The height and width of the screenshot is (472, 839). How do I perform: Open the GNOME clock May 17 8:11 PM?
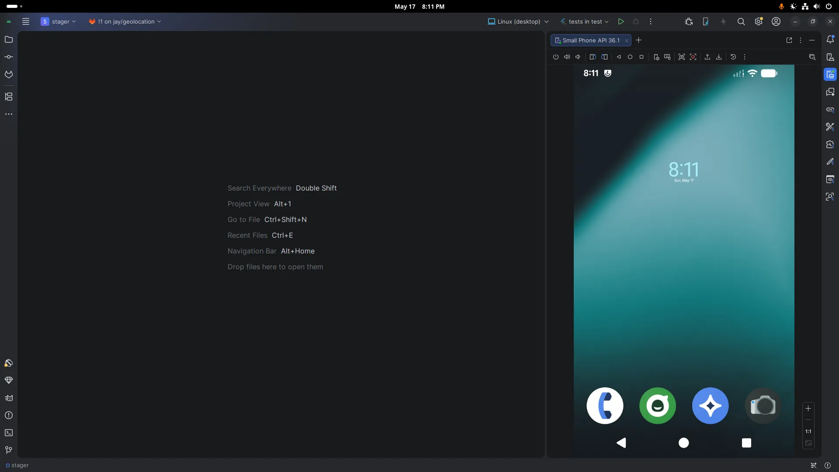tap(419, 7)
